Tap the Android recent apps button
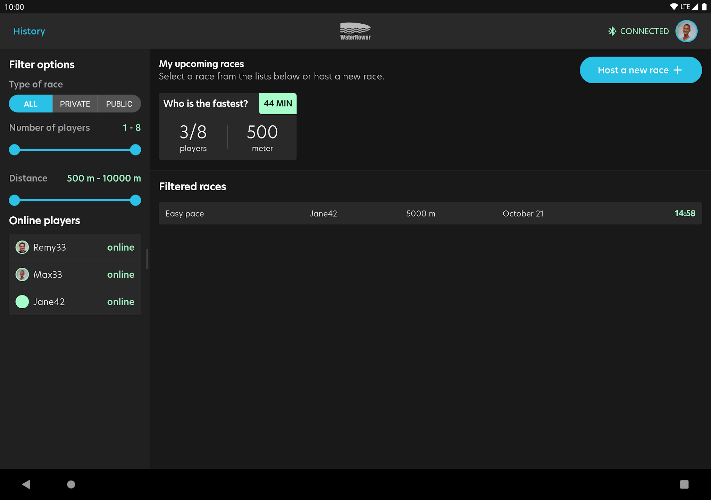Image resolution: width=711 pixels, height=500 pixels. coord(684,484)
